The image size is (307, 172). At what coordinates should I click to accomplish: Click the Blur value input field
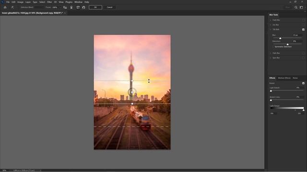coord(297,35)
